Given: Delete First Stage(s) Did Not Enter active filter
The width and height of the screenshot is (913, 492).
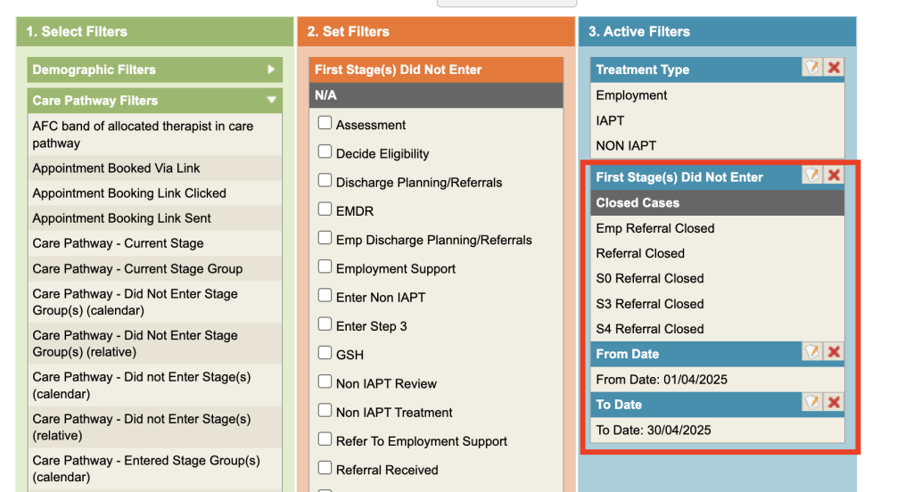Looking at the screenshot, I should pos(834,176).
